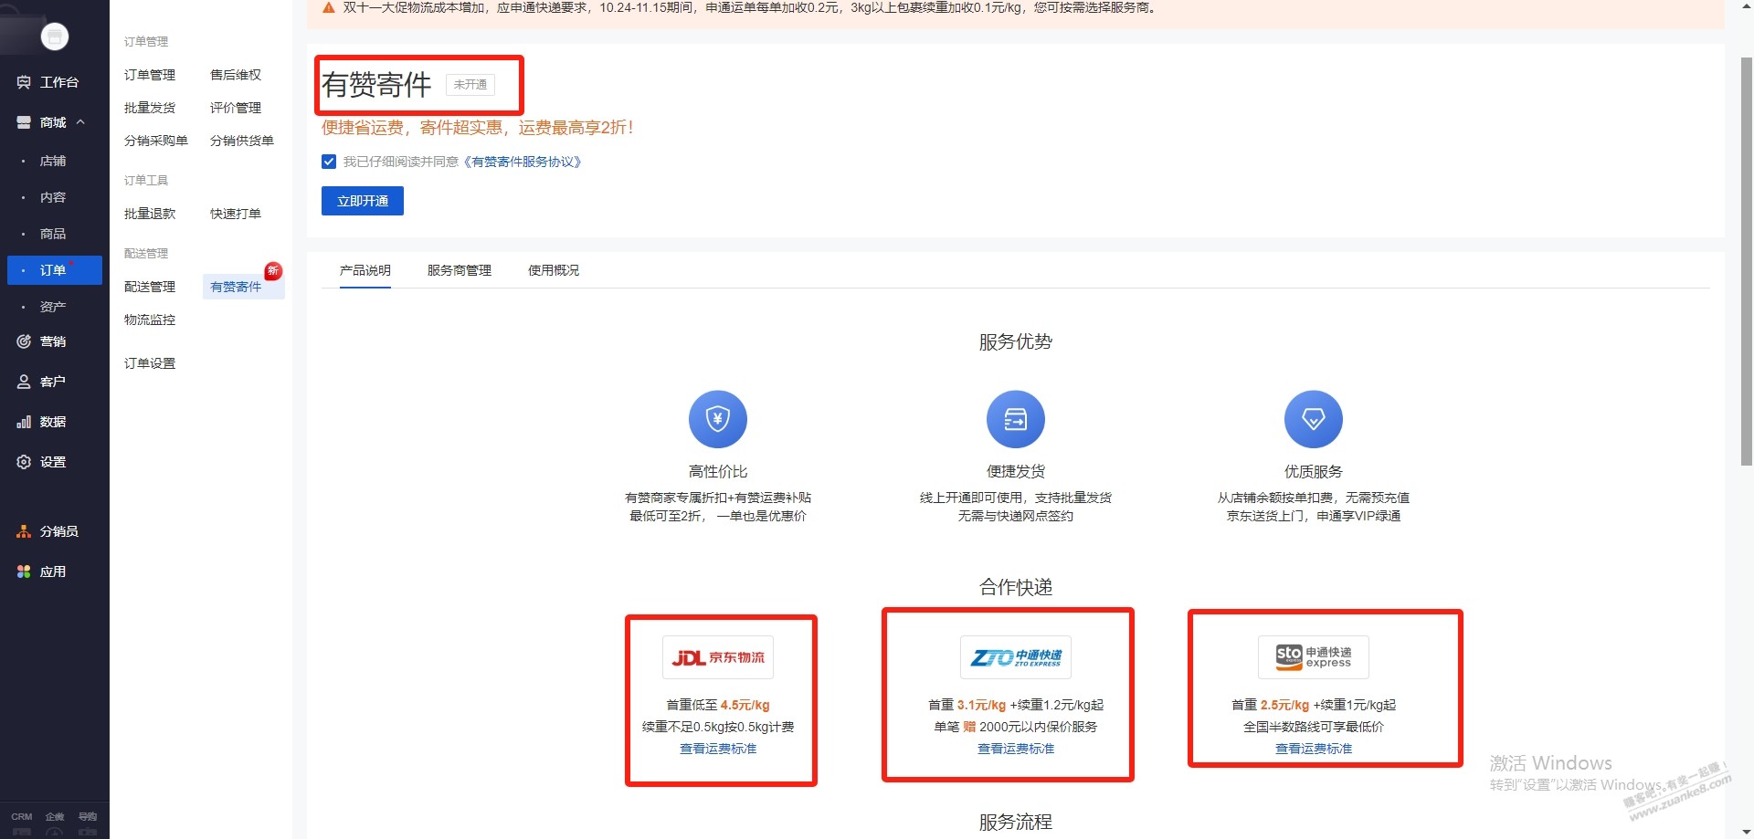Click the 便捷省运费 promo slogan text

(478, 127)
